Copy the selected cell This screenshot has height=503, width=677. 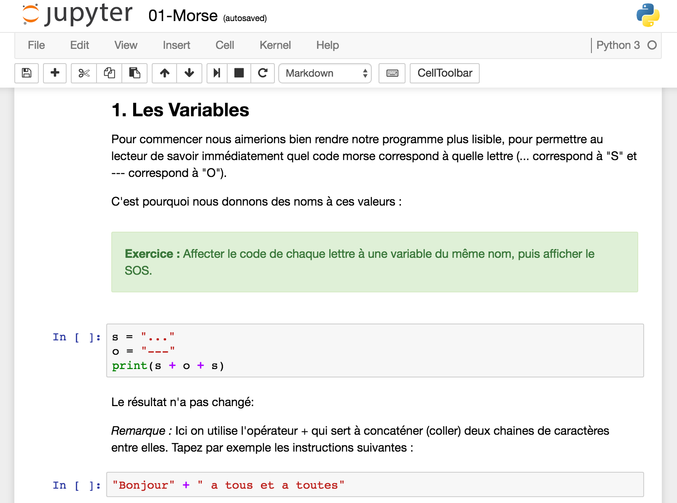tap(109, 73)
